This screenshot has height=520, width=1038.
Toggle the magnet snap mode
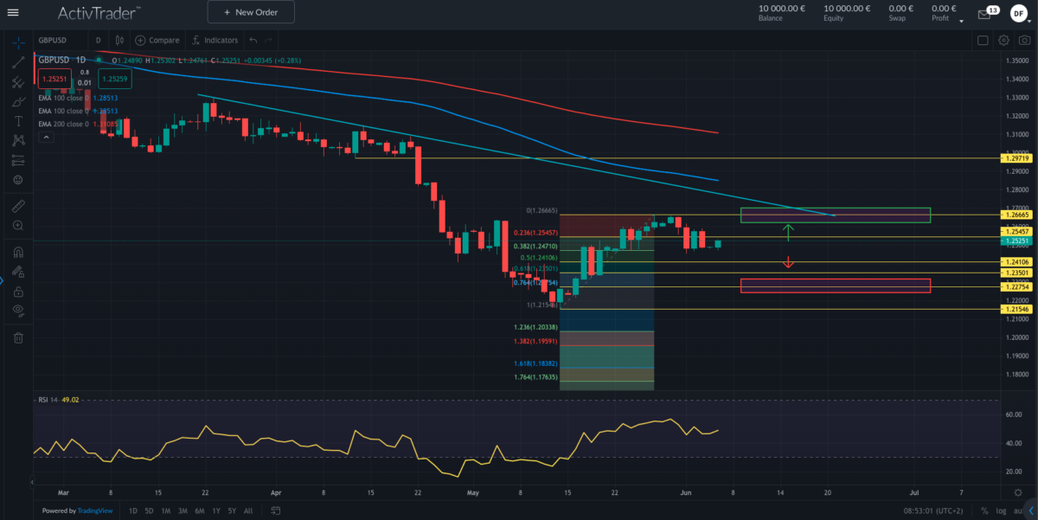(x=17, y=252)
